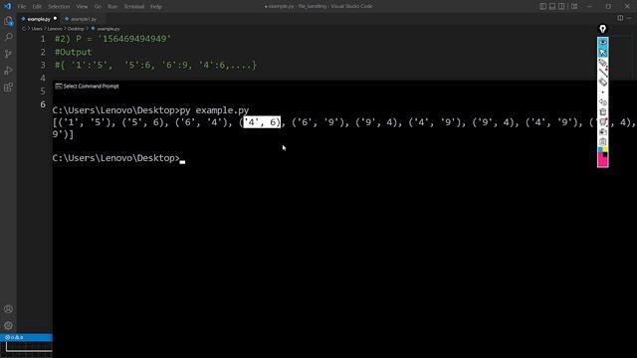Viewport: 637px width, 358px height.
Task: Open the Terminal menu
Action: tap(134, 7)
